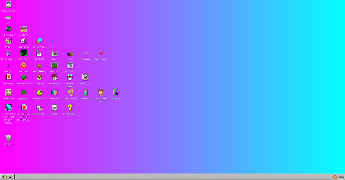Image resolution: width=345 pixels, height=180 pixels.
Task: Open the 'Take this' orange character icon
Action: 24,65
